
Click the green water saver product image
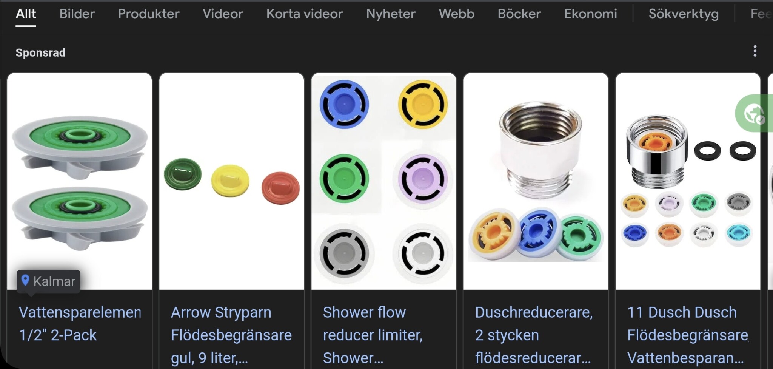pyautogui.click(x=80, y=181)
